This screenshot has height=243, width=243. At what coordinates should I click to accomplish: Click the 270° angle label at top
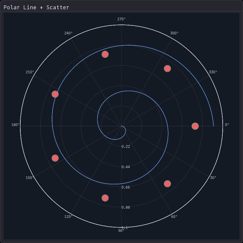(x=121, y=20)
